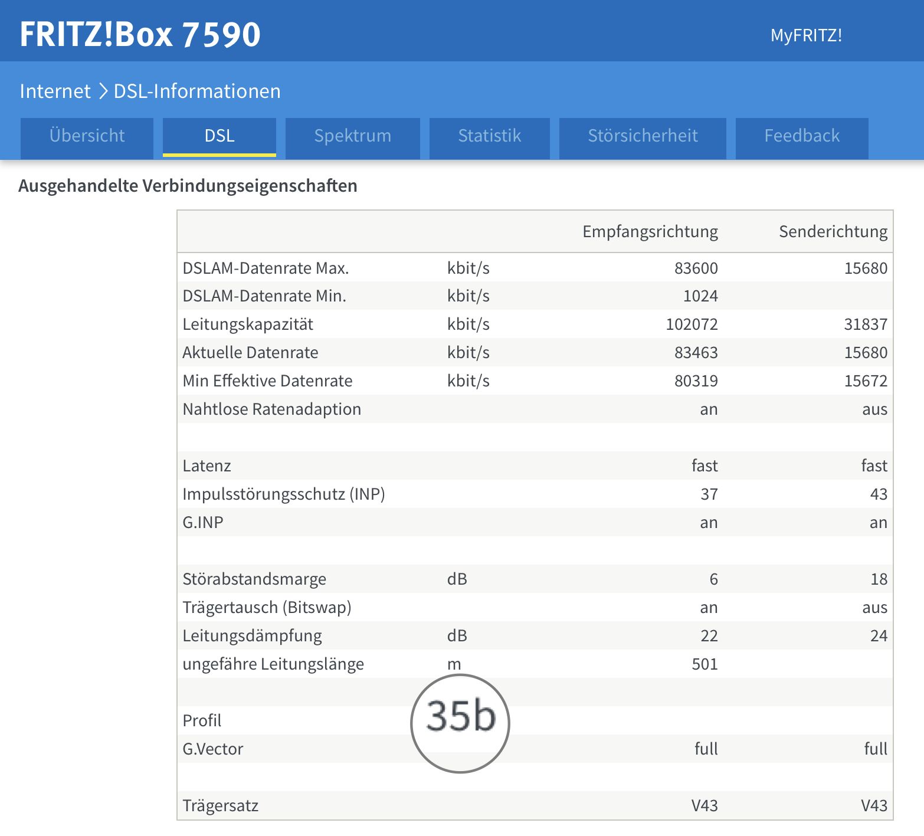Click the breadcrumb chevron arrow
Viewport: 924px width, 836px height.
103,91
